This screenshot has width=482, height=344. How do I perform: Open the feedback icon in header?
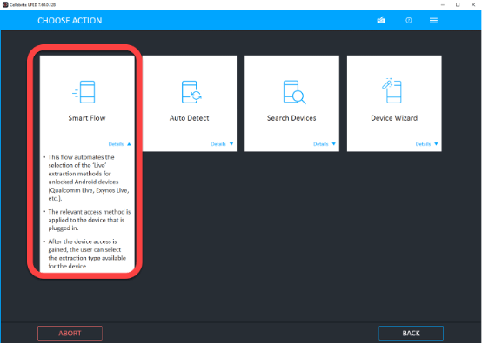(381, 20)
